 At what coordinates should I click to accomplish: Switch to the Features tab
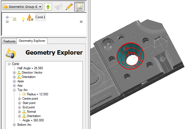(10, 41)
